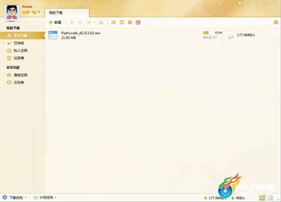Delete the task with the X icon
The width and height of the screenshot is (281, 202).
89,22
